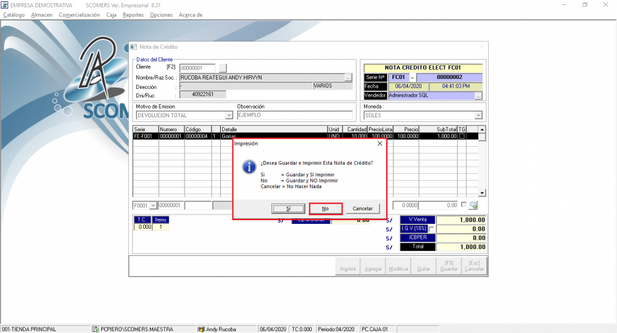Click the ellipsis button beside Vendedor
The image size is (617, 333).
[478, 96]
